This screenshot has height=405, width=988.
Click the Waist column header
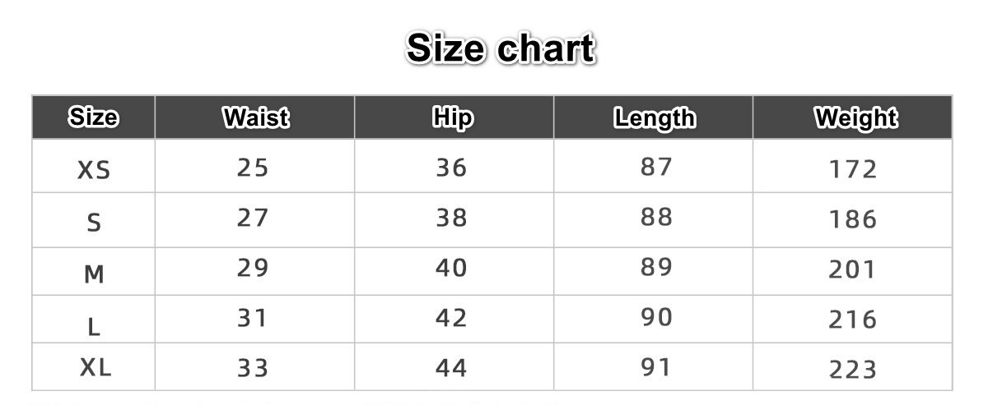coord(255,118)
